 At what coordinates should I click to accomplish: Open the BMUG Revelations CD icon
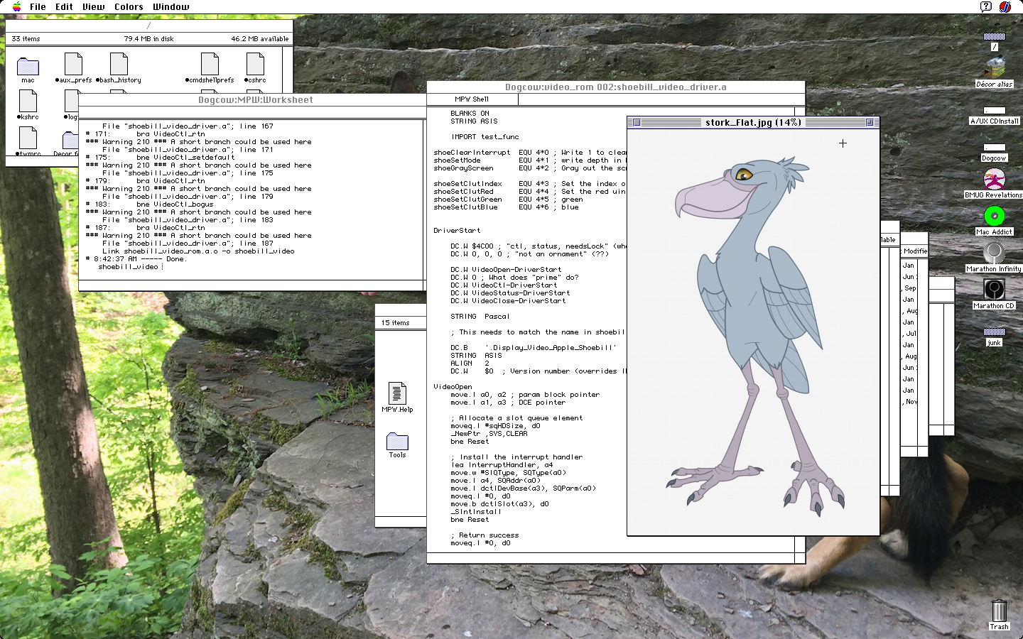pos(994,179)
